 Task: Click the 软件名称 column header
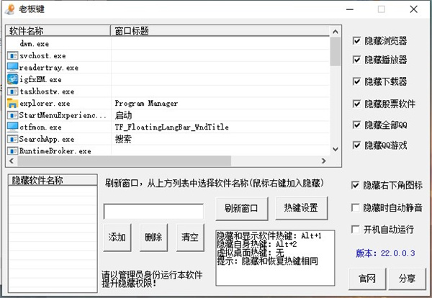[x=58, y=31]
